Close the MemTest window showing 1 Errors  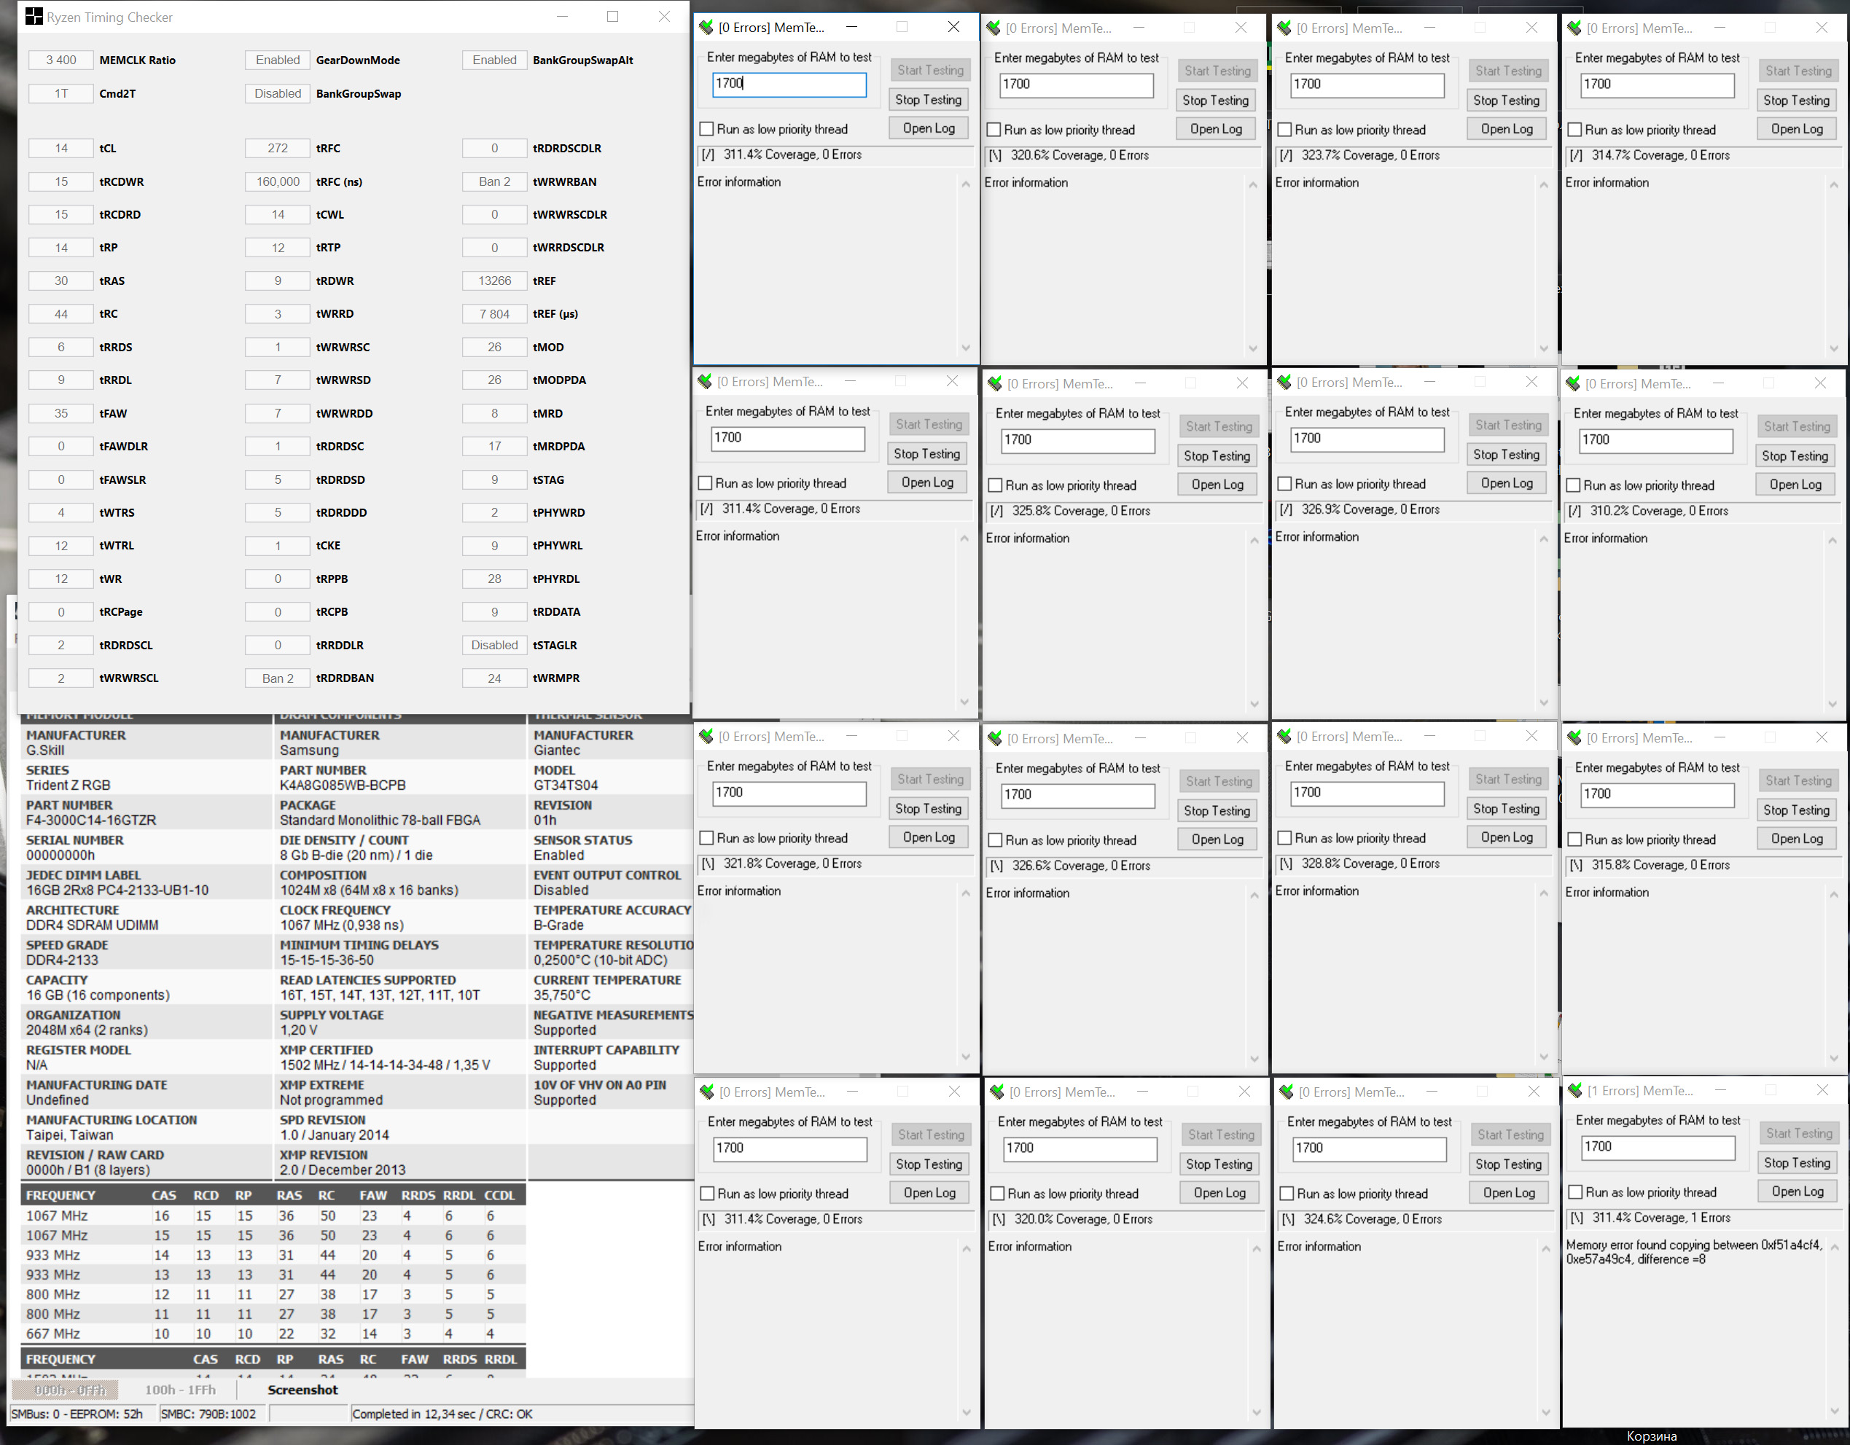point(1822,1090)
